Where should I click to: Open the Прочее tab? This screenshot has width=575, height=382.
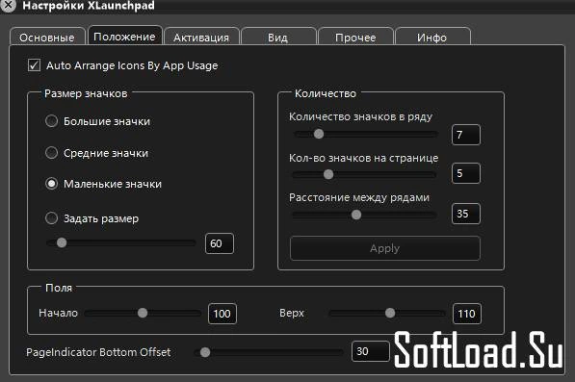355,37
